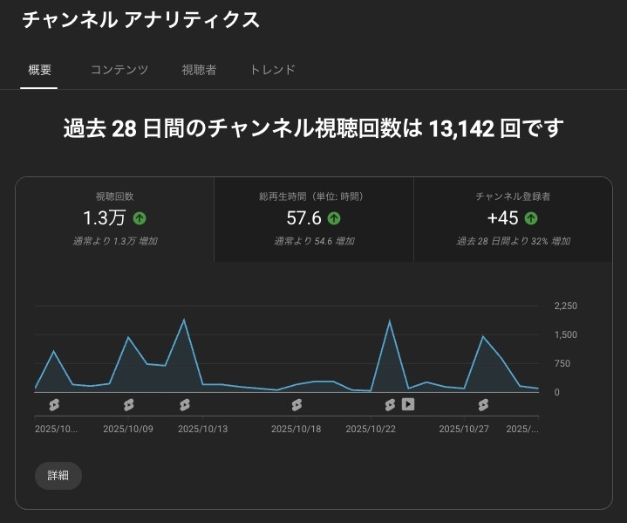Click the Shorts marker above 2025/10/18
The height and width of the screenshot is (523, 627).
[296, 404]
